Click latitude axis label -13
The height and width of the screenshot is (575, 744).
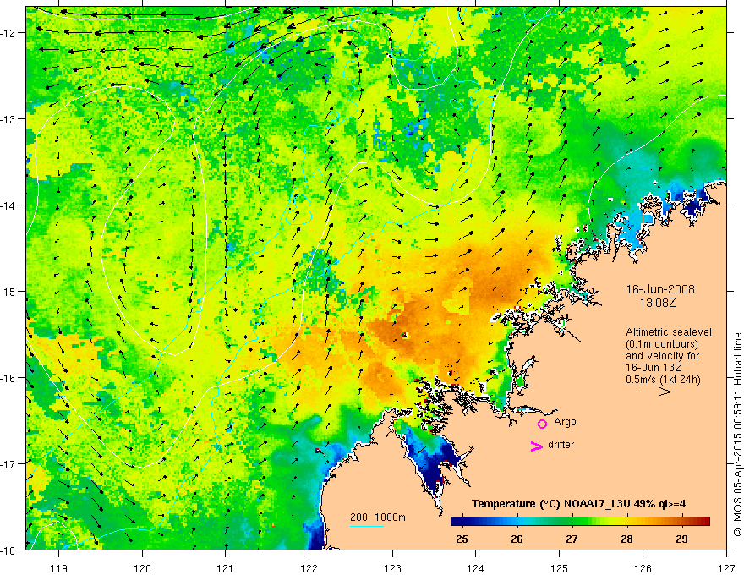coord(9,118)
